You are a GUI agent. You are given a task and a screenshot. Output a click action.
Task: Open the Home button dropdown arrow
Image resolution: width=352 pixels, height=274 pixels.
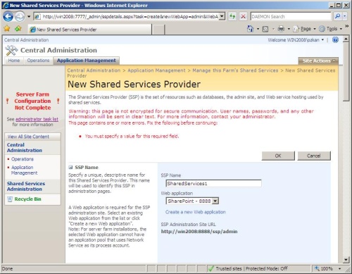coord(258,29)
